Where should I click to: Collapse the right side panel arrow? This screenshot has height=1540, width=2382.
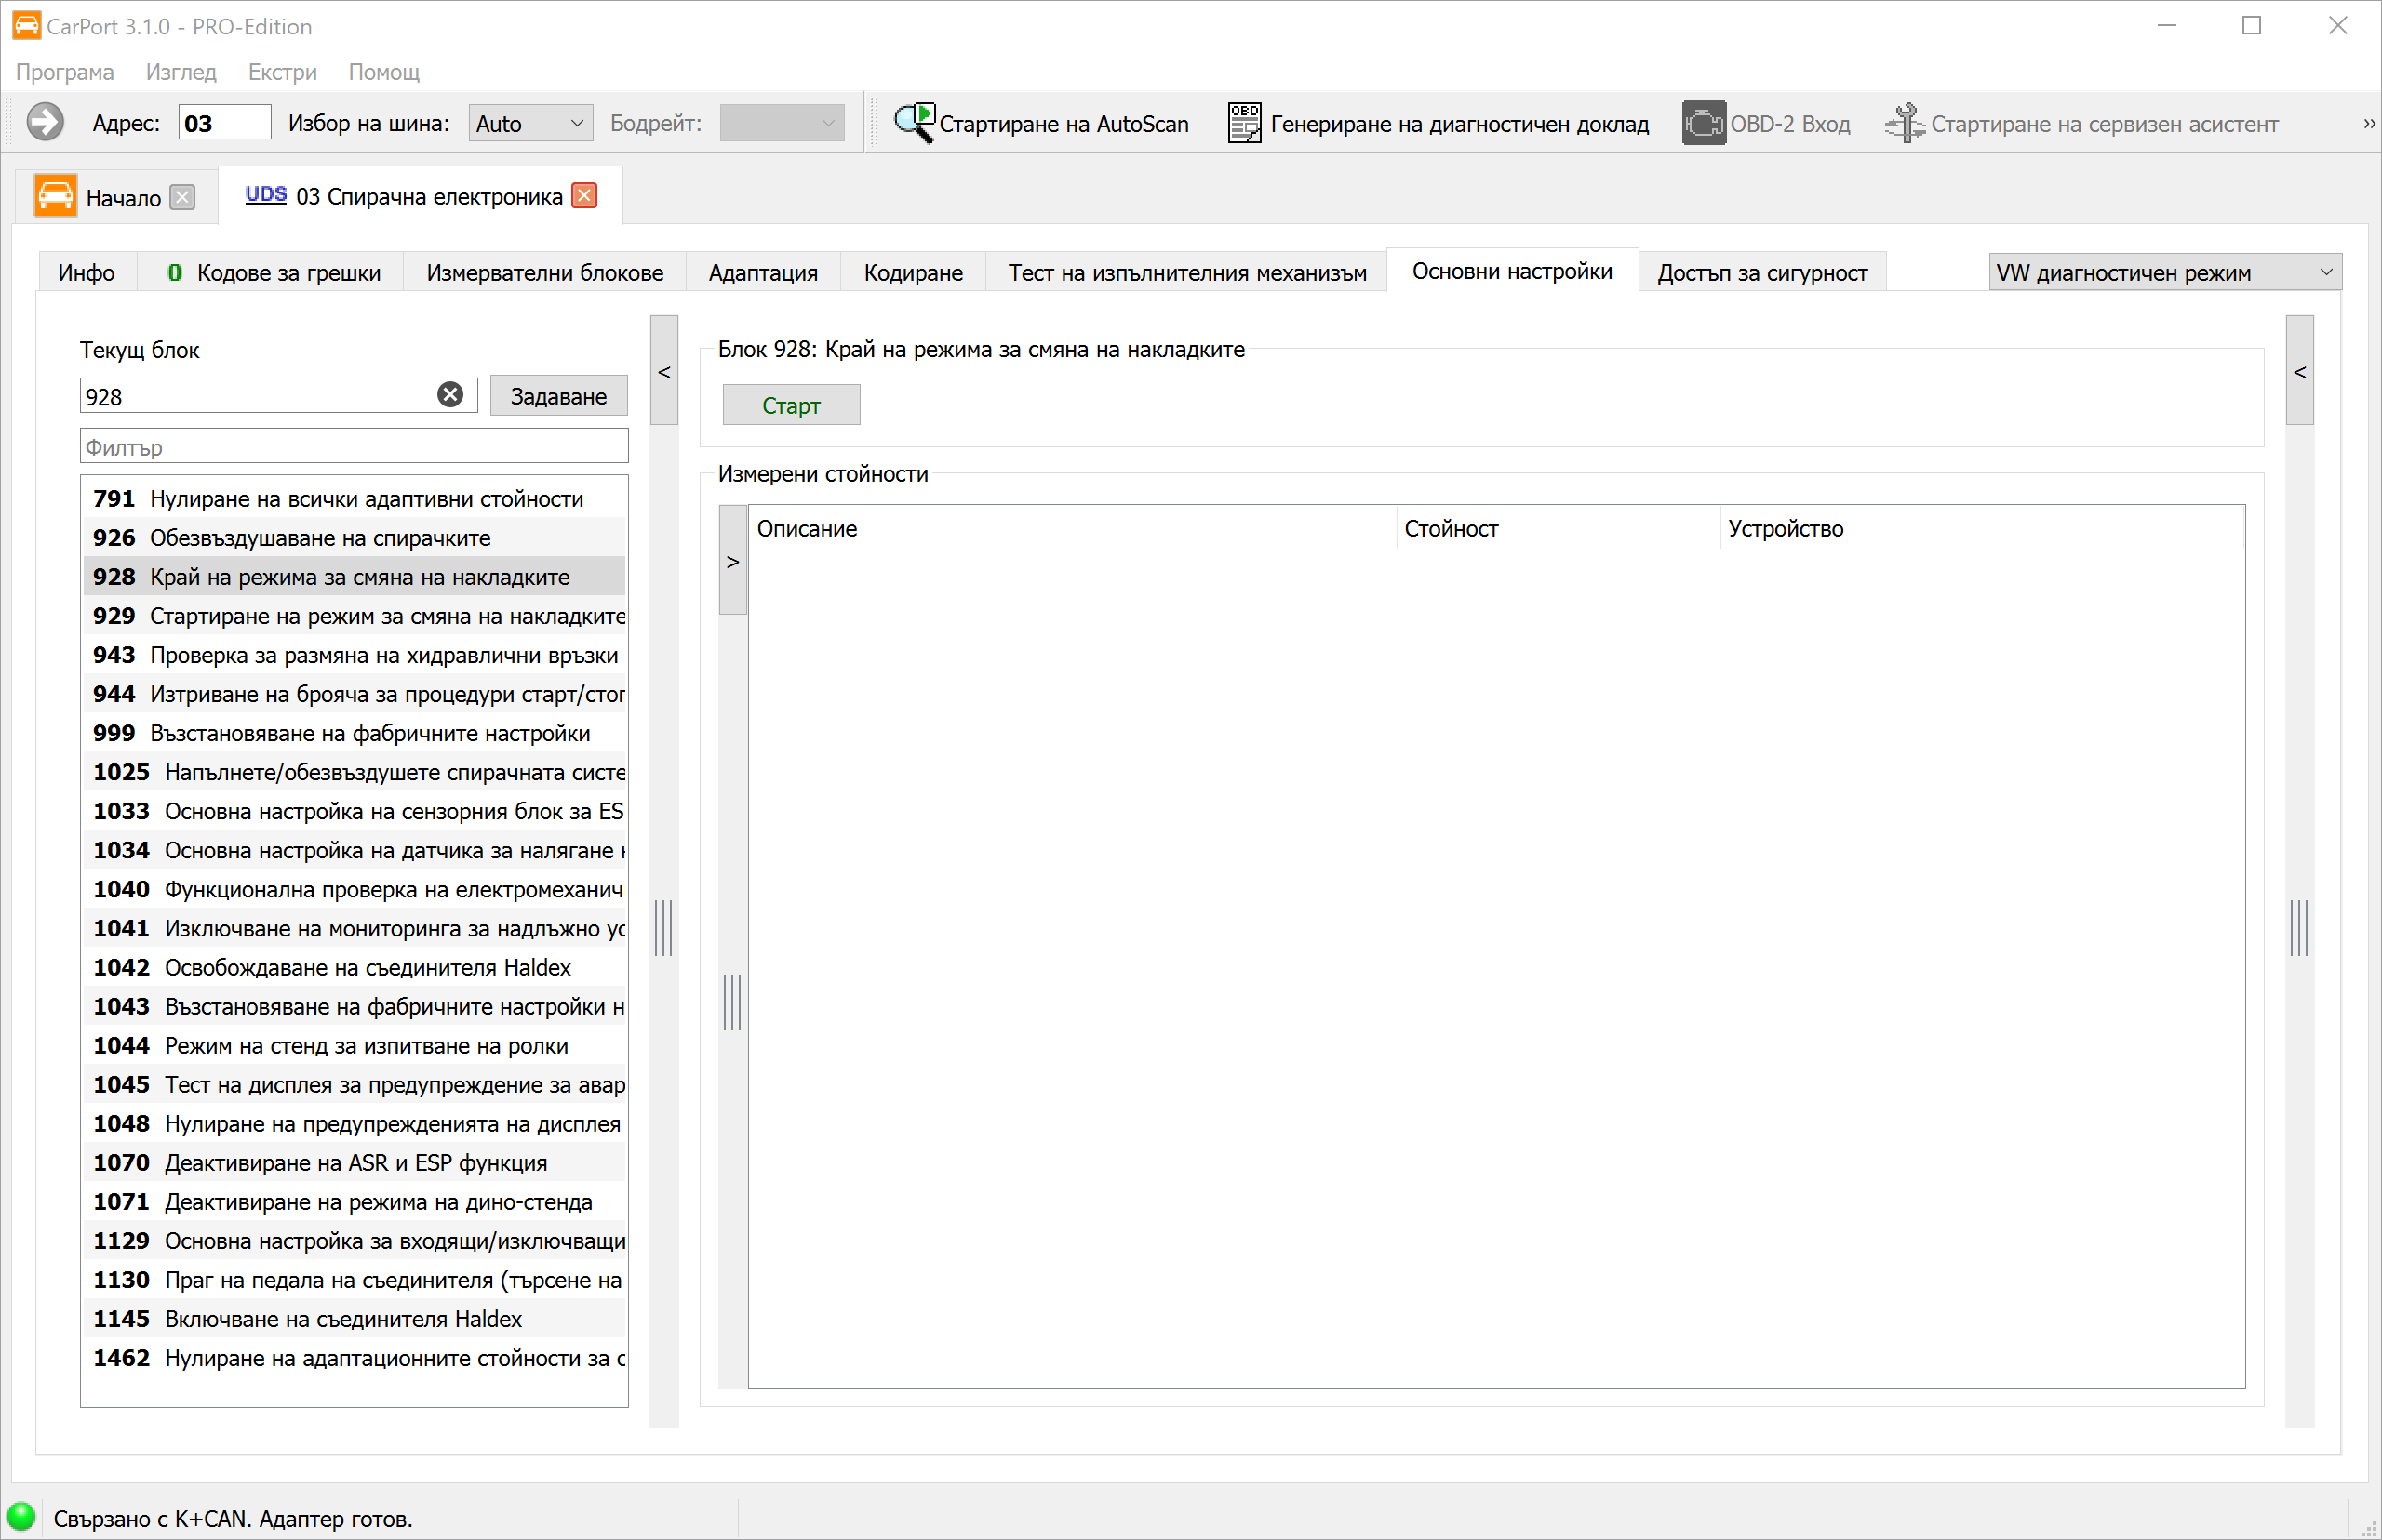[2300, 371]
